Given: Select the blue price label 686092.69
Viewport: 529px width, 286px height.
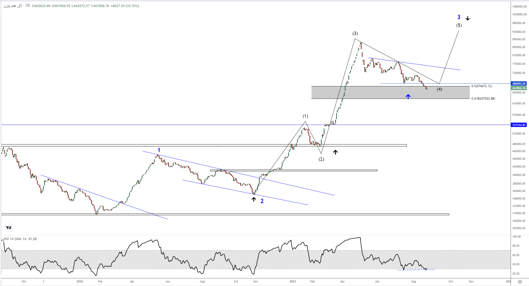Looking at the screenshot, I should click(519, 84).
